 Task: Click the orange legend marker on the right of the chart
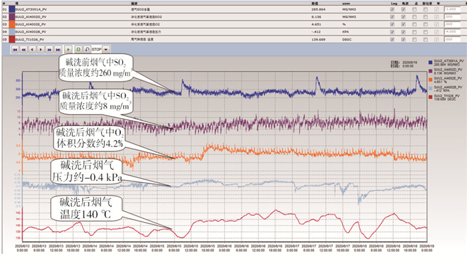[x=430, y=80]
